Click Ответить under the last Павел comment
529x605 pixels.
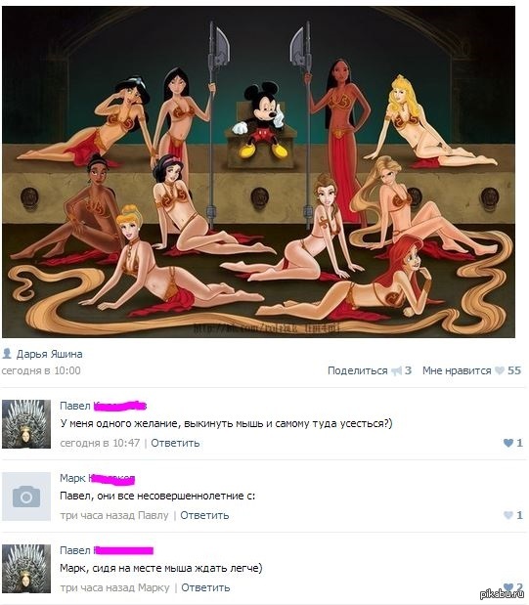(205, 587)
